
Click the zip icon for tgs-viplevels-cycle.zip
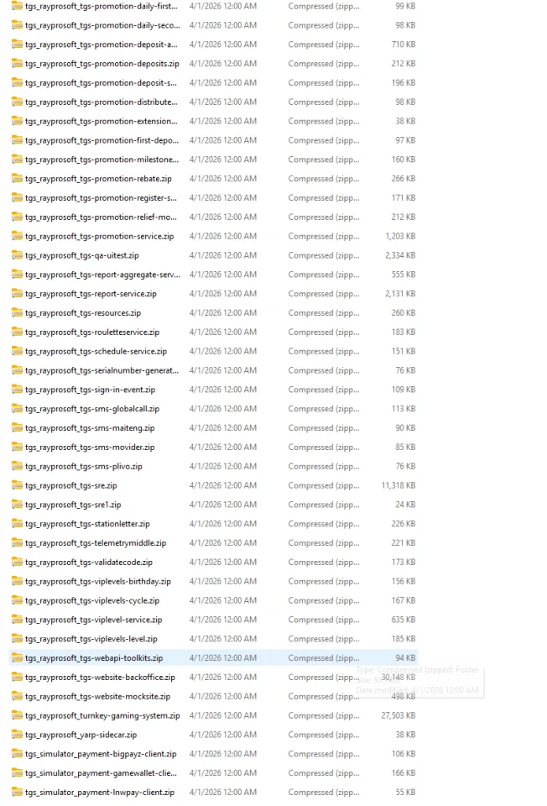tap(17, 601)
